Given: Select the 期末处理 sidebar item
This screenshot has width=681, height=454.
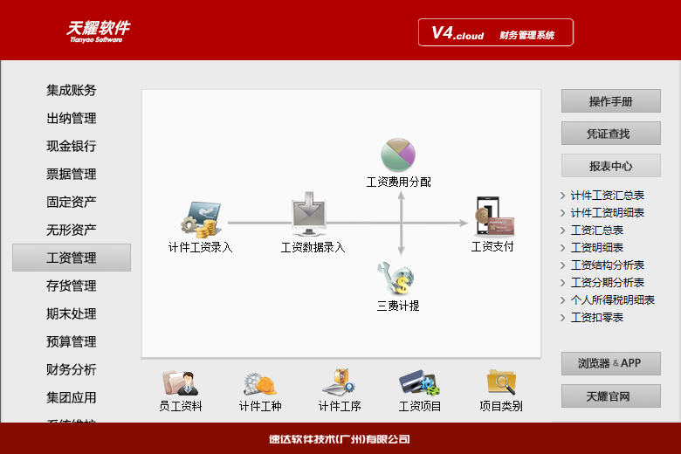Looking at the screenshot, I should pos(72,313).
